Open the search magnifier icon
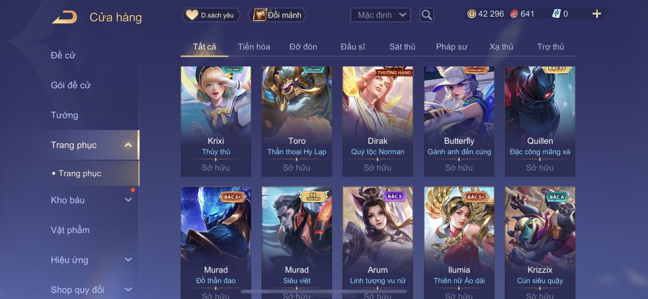This screenshot has height=299, width=648. (427, 15)
